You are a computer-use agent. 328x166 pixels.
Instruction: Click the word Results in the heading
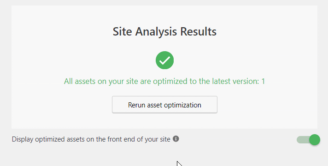pyautogui.click(x=198, y=32)
